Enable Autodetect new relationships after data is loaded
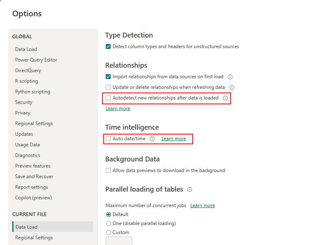The width and height of the screenshot is (314, 245). pos(108,98)
